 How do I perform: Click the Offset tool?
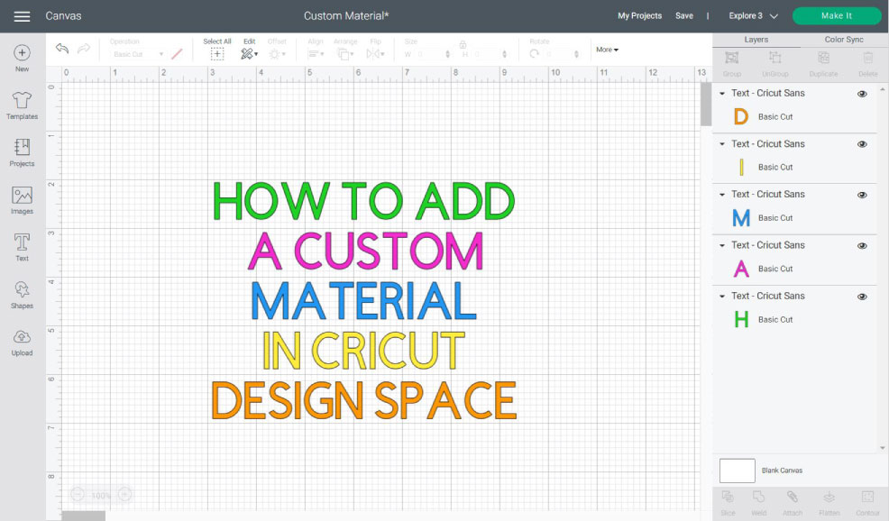(277, 54)
